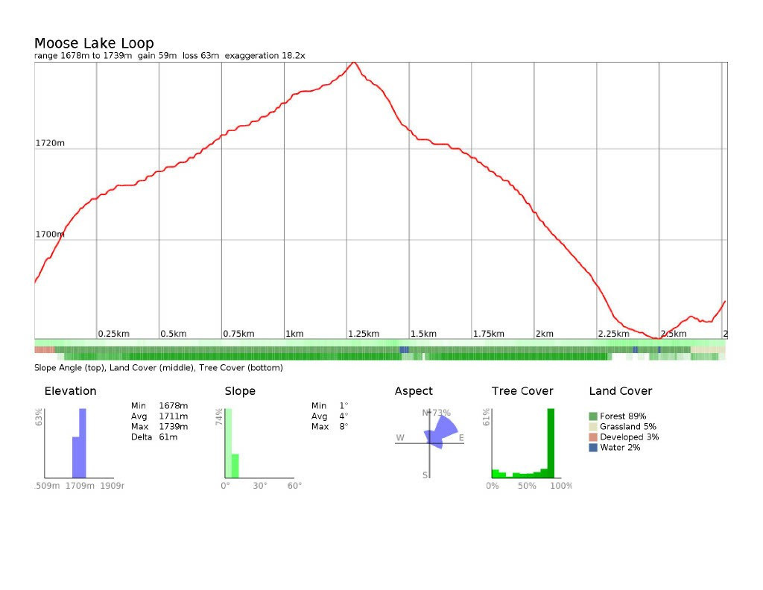The height and width of the screenshot is (590, 763).
Task: Select the 1720m elevation axis label
Action: (51, 142)
